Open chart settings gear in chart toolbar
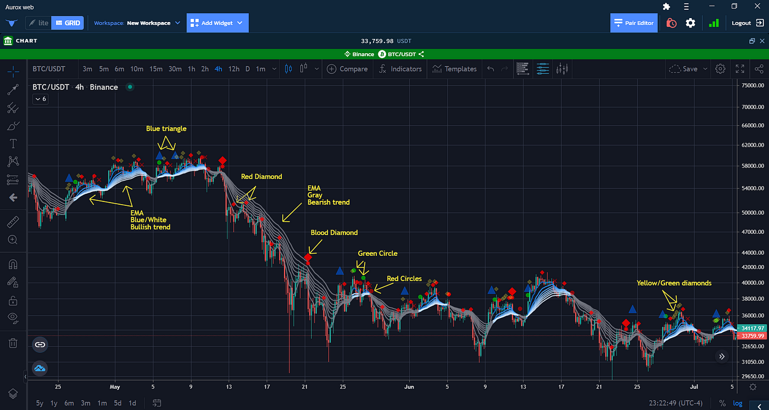Image resolution: width=769 pixels, height=410 pixels. click(x=720, y=69)
